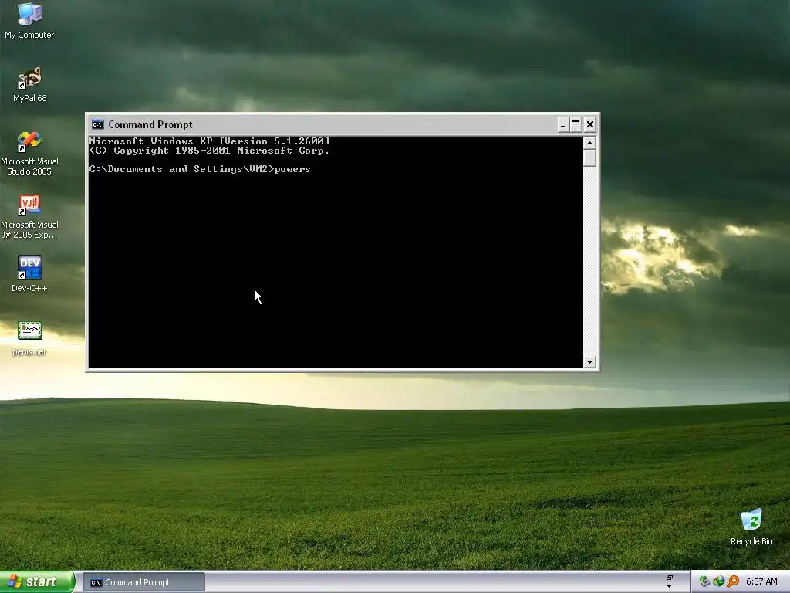This screenshot has width=790, height=593.
Task: Select the .cer certificate file icon
Action: point(30,338)
